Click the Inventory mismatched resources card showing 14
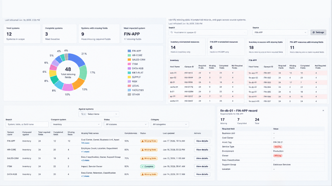Screen dimensions: 332x186 pos(187,47)
